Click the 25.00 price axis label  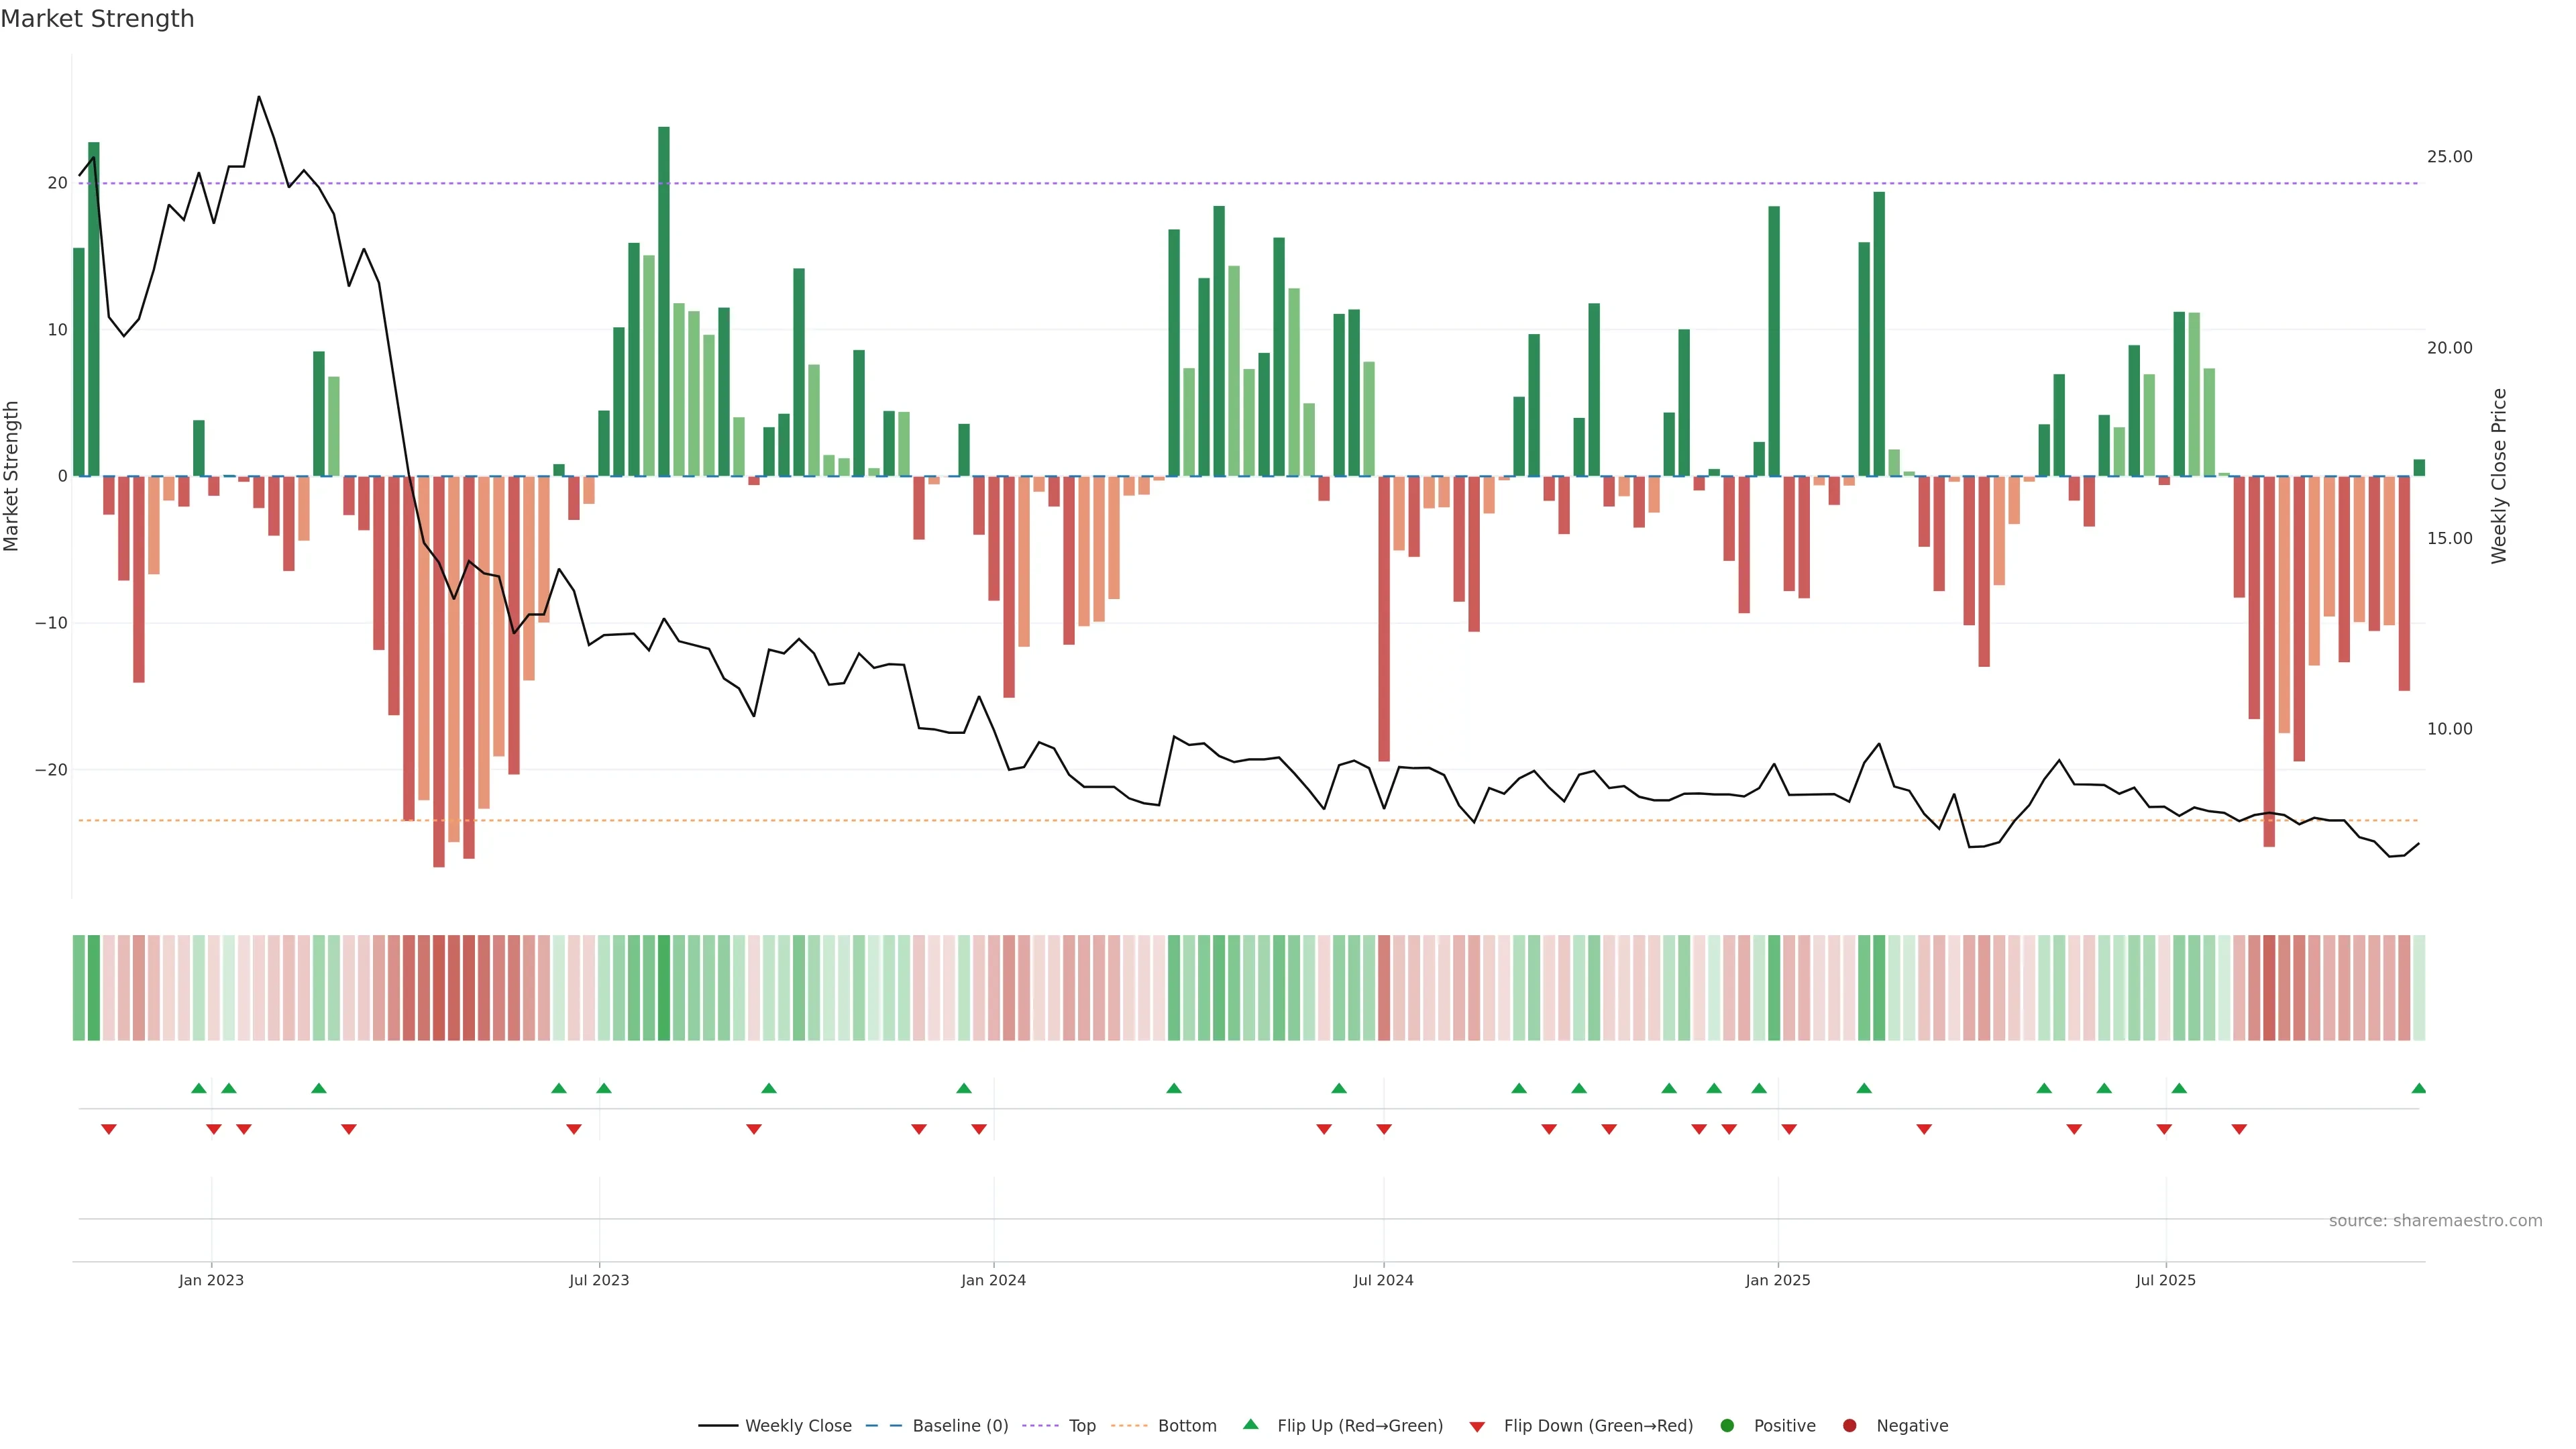(x=2449, y=157)
